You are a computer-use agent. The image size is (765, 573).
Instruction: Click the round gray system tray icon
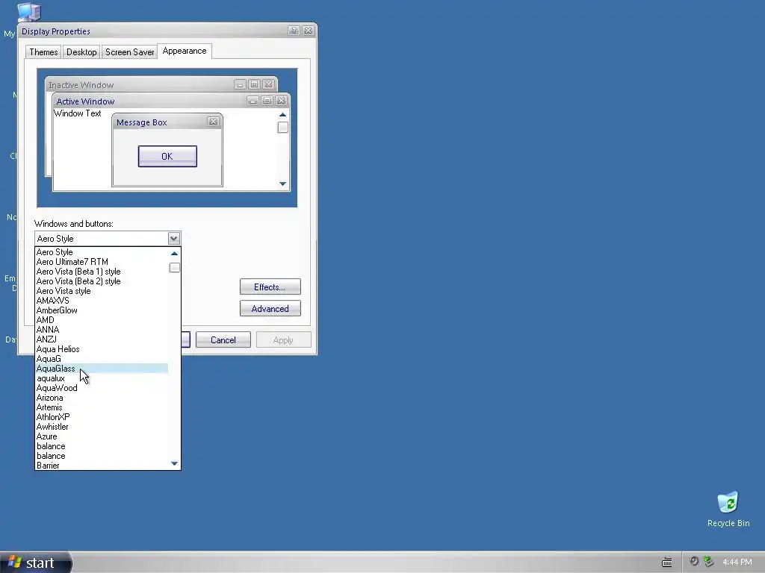pyautogui.click(x=694, y=561)
